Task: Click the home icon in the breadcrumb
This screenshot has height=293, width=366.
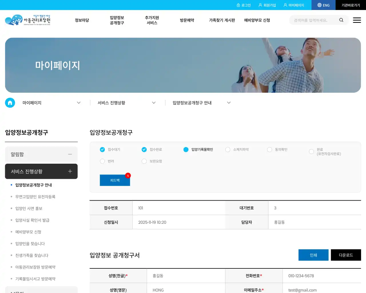Action: point(10,103)
